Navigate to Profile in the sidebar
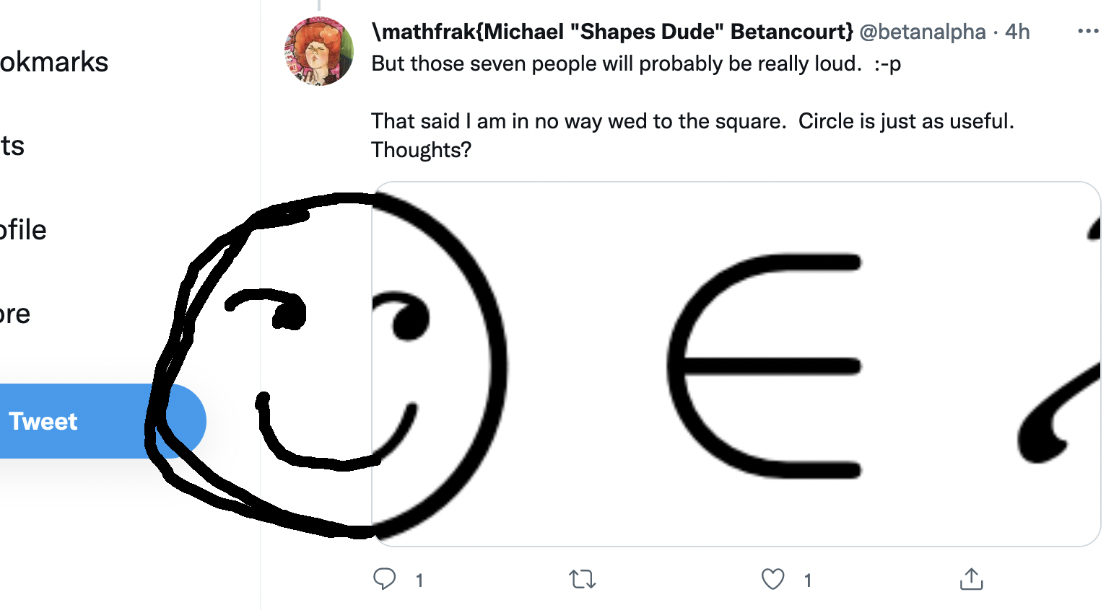Screen dimensions: 1106x610 [24, 230]
